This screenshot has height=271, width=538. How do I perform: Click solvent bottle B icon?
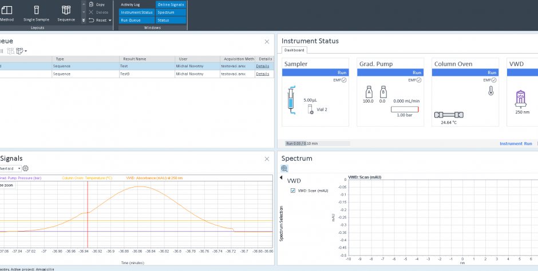tap(383, 92)
